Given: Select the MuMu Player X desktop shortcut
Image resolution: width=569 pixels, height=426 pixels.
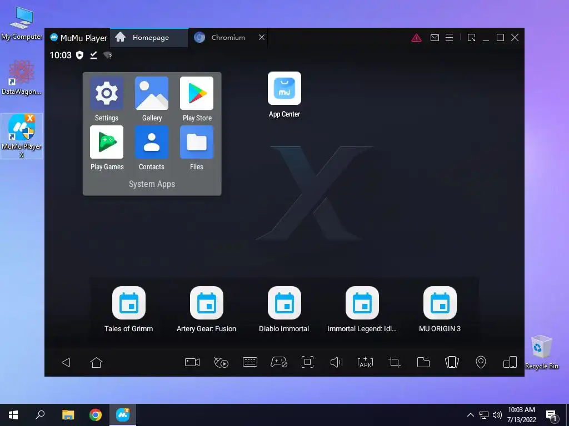Looking at the screenshot, I should click(x=22, y=136).
